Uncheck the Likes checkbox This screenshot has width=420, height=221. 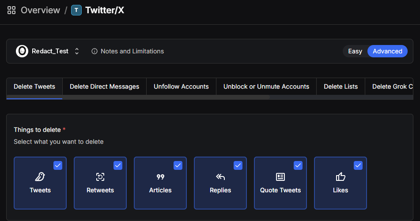pyautogui.click(x=358, y=165)
